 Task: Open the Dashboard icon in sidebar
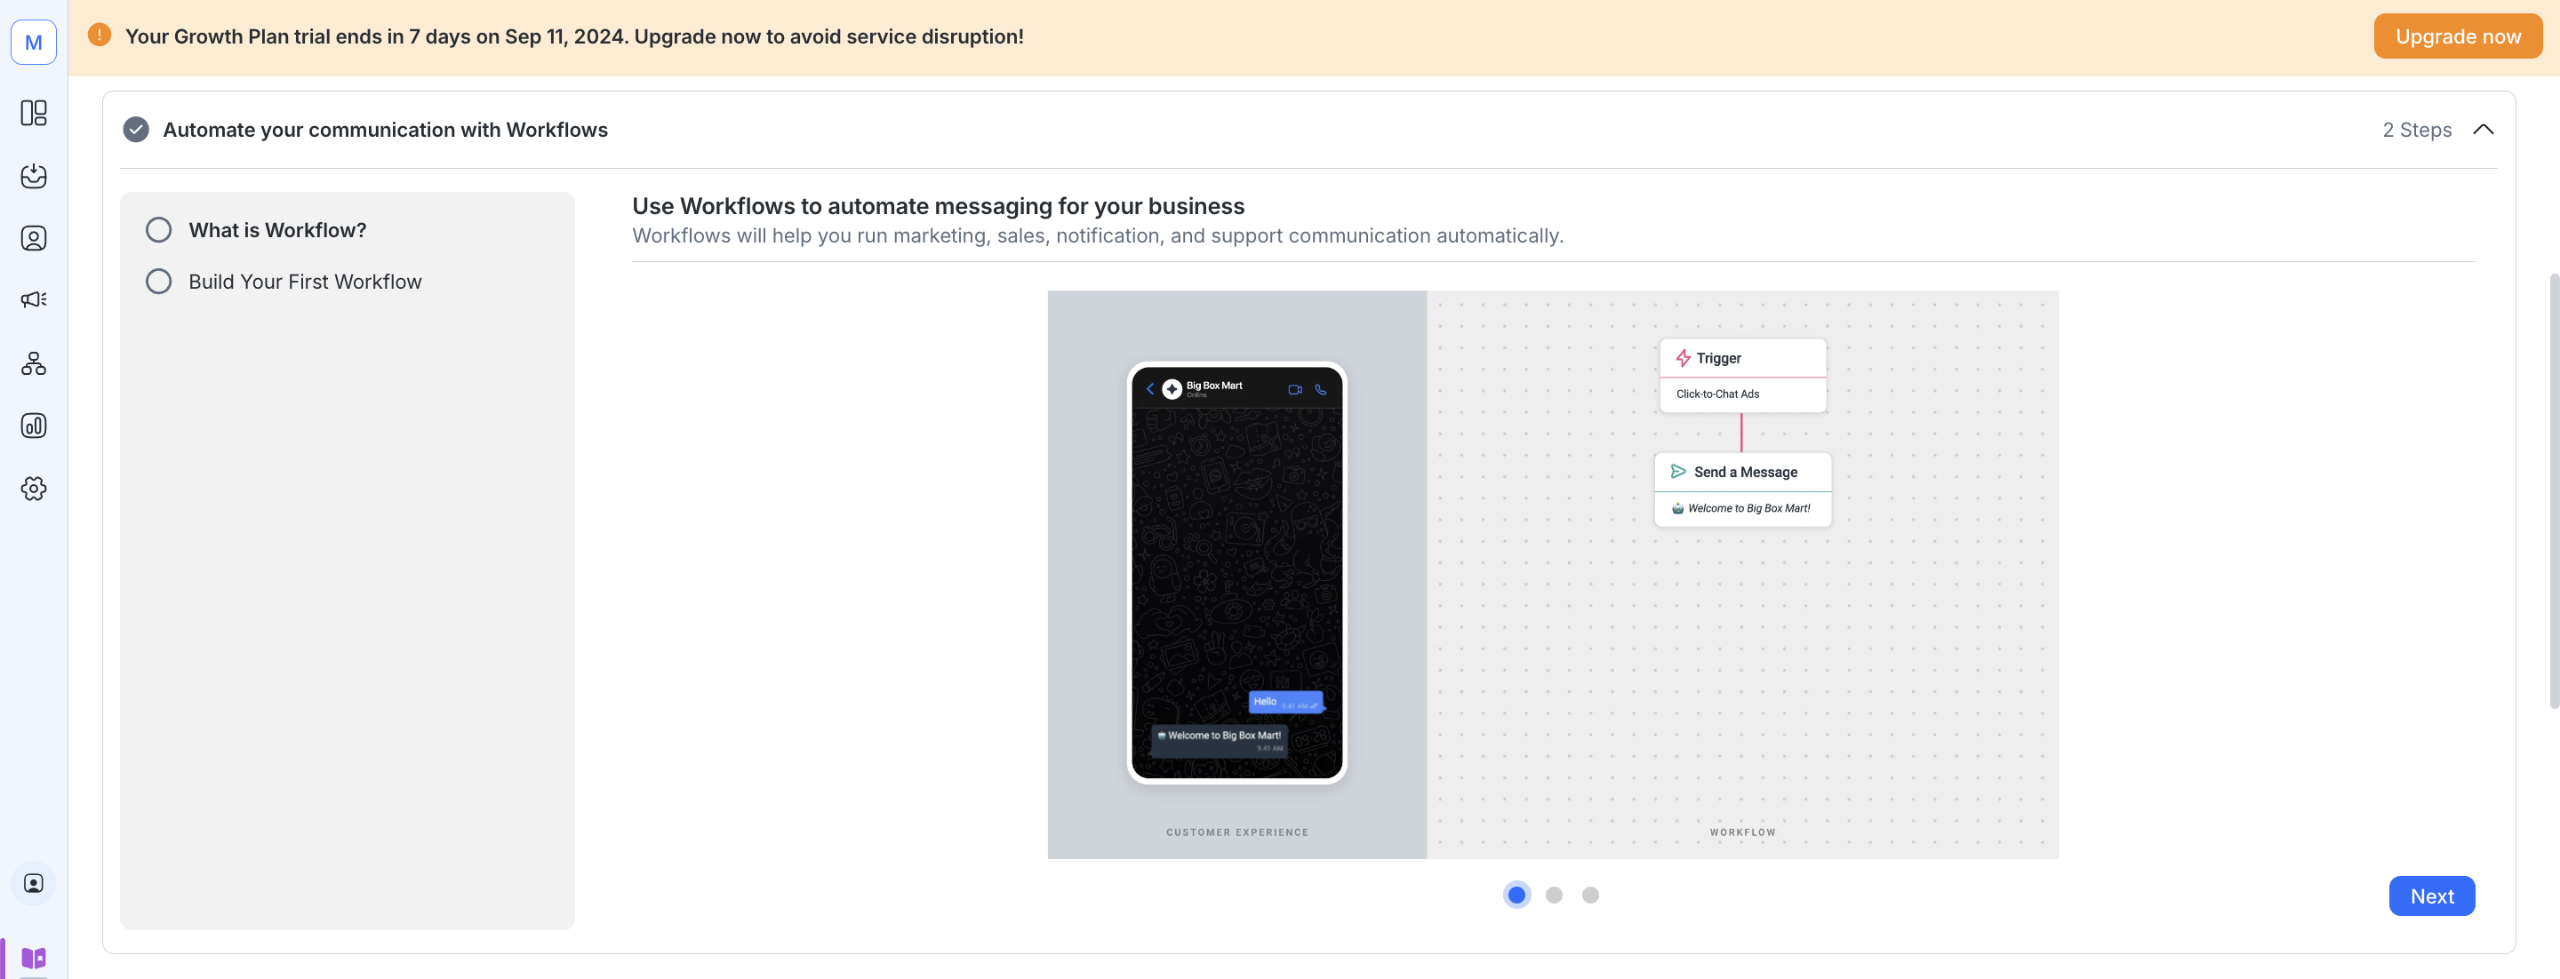(x=34, y=113)
